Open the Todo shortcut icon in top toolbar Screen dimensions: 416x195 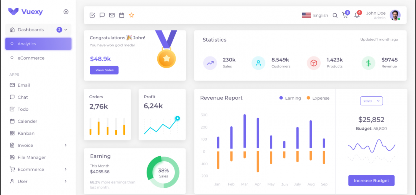click(92, 15)
